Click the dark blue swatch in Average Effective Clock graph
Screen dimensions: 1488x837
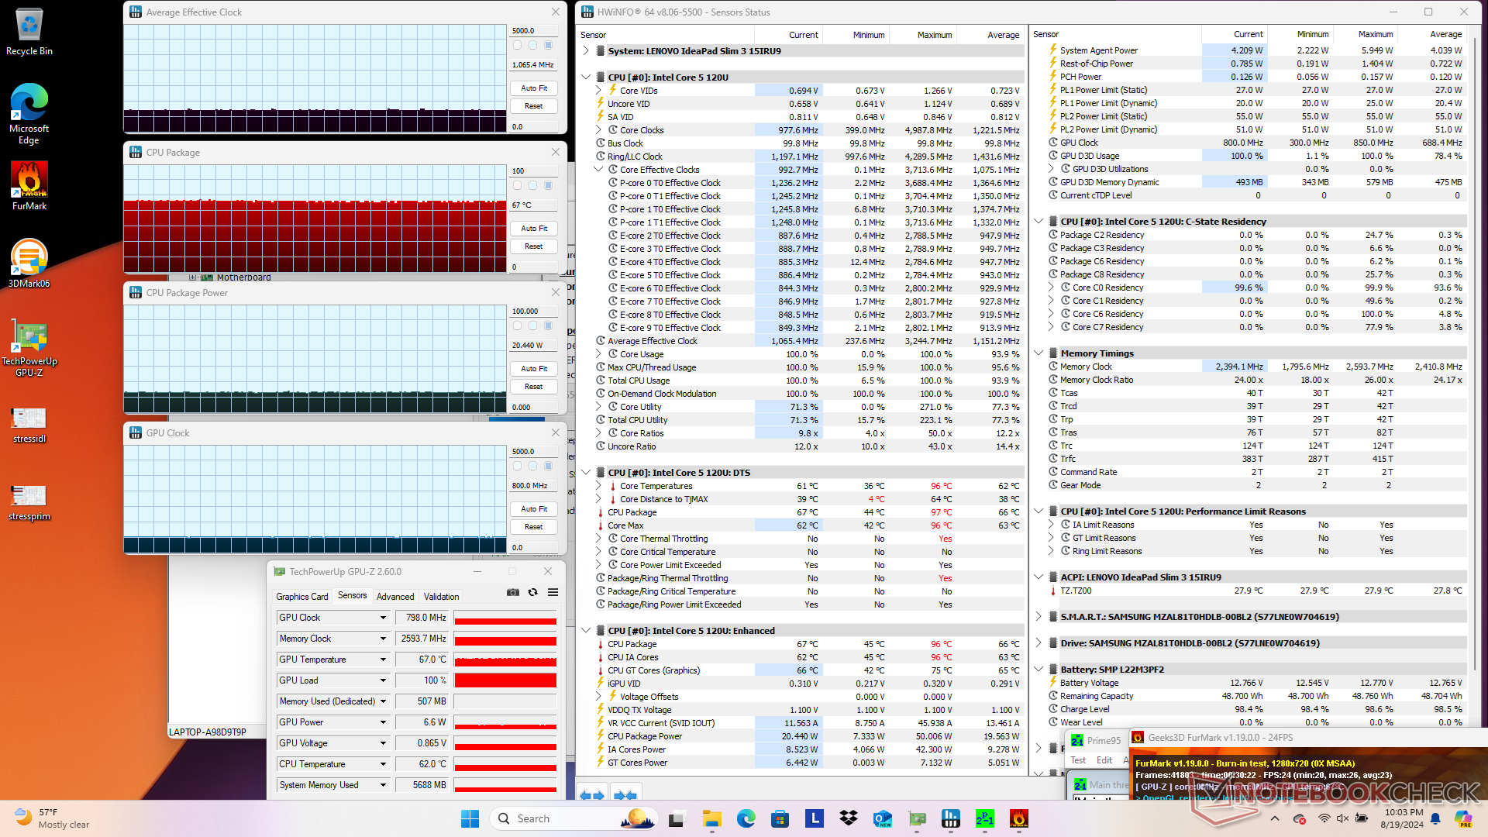click(549, 45)
